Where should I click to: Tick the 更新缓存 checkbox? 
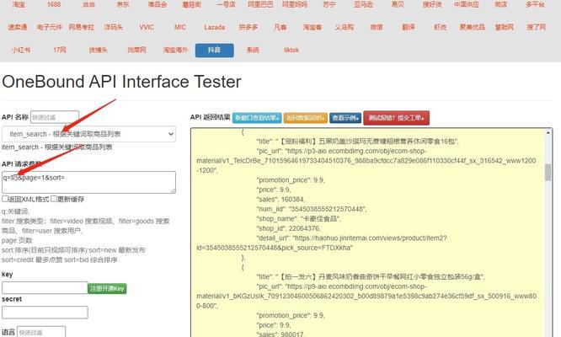click(x=54, y=199)
